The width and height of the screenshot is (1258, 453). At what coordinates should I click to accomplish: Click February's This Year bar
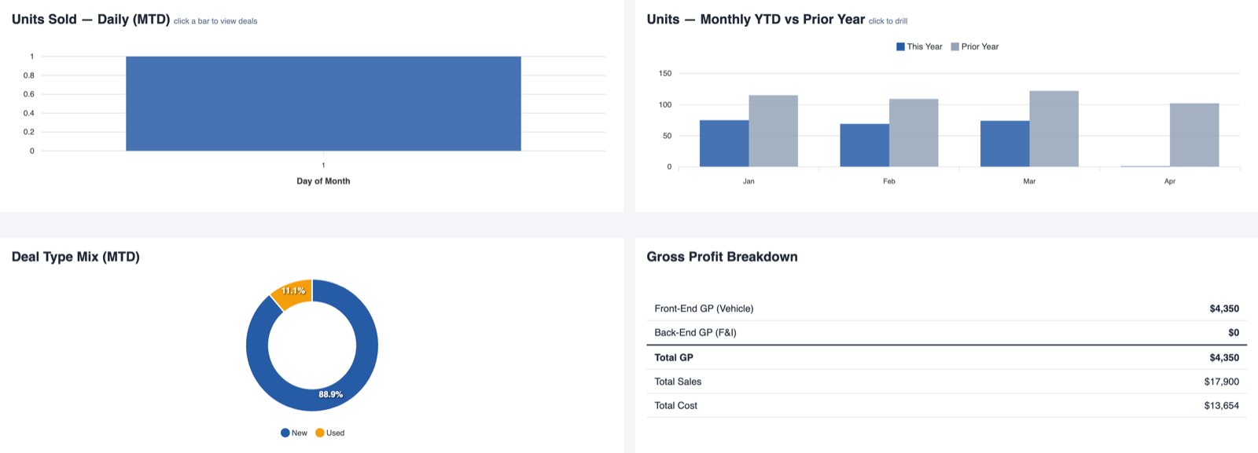click(863, 145)
